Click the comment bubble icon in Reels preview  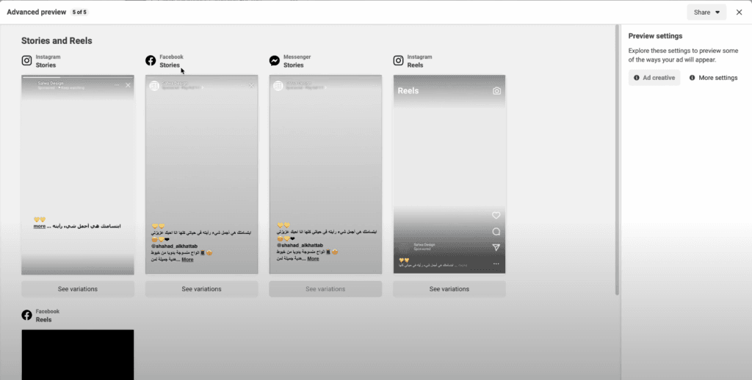tap(496, 232)
